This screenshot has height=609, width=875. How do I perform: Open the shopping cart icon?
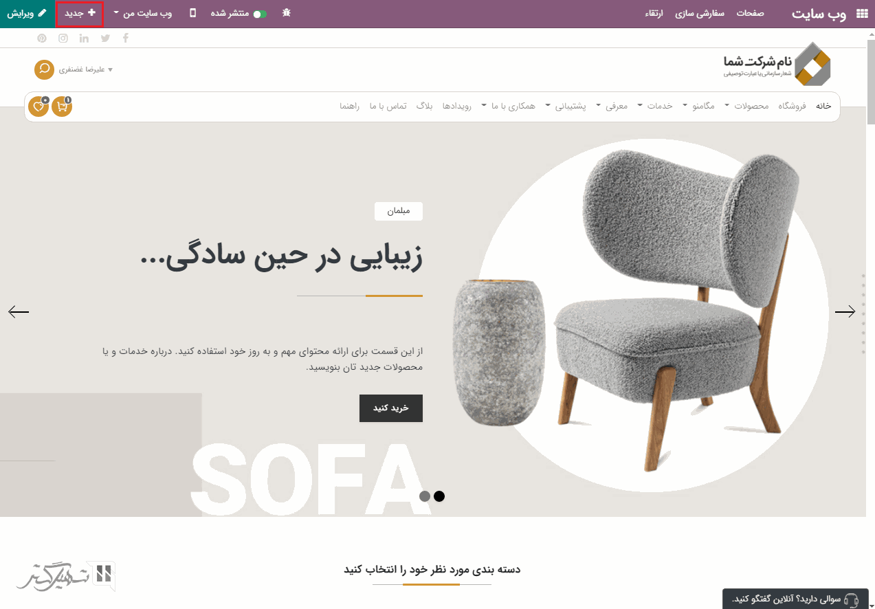[x=62, y=107]
